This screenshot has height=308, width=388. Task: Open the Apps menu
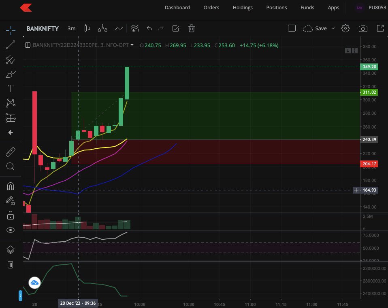pos(333,8)
